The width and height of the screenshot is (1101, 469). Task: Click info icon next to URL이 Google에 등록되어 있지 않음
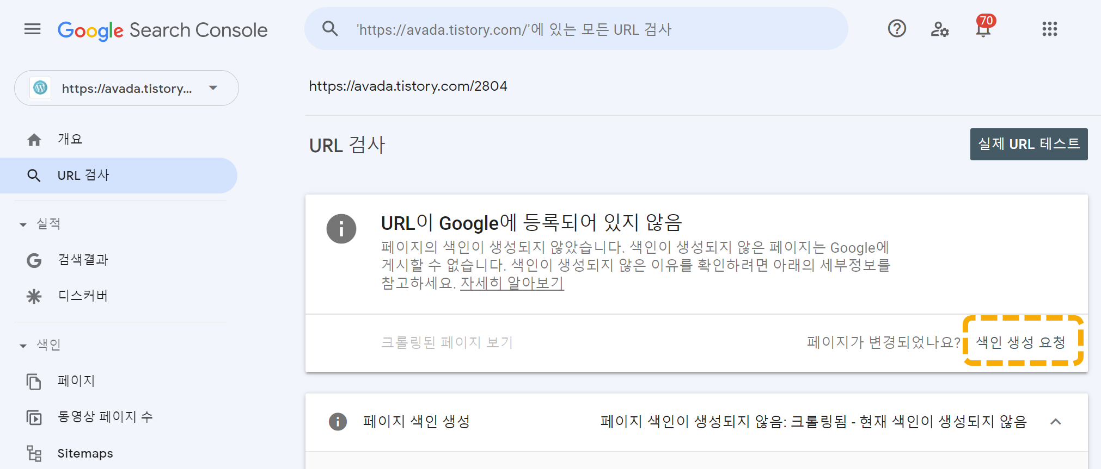pyautogui.click(x=341, y=229)
